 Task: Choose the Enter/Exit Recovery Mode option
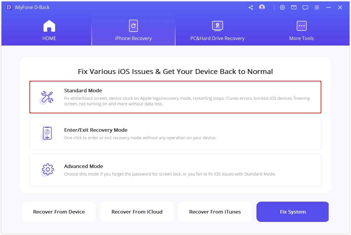175,134
